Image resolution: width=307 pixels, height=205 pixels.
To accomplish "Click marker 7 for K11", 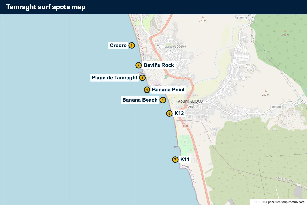I will click(x=175, y=159).
